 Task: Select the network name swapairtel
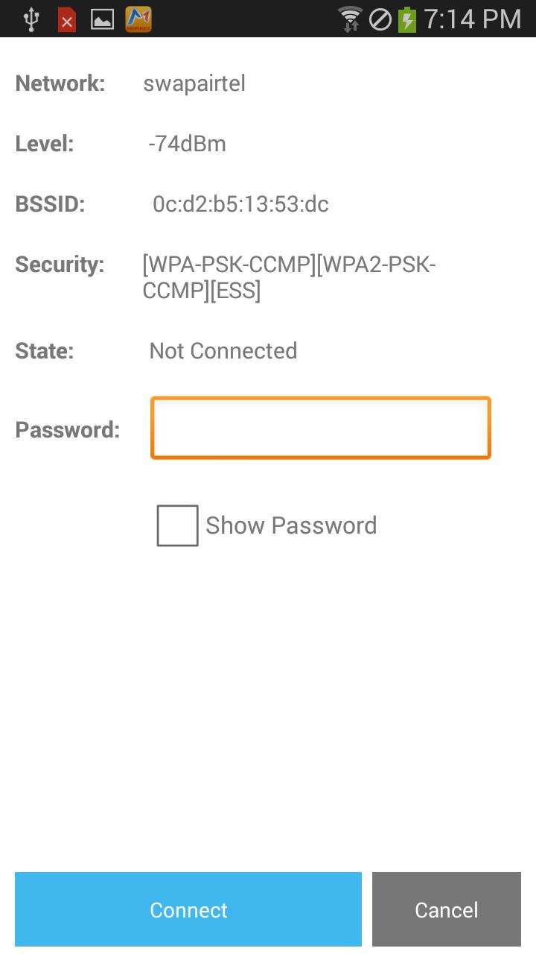(194, 83)
